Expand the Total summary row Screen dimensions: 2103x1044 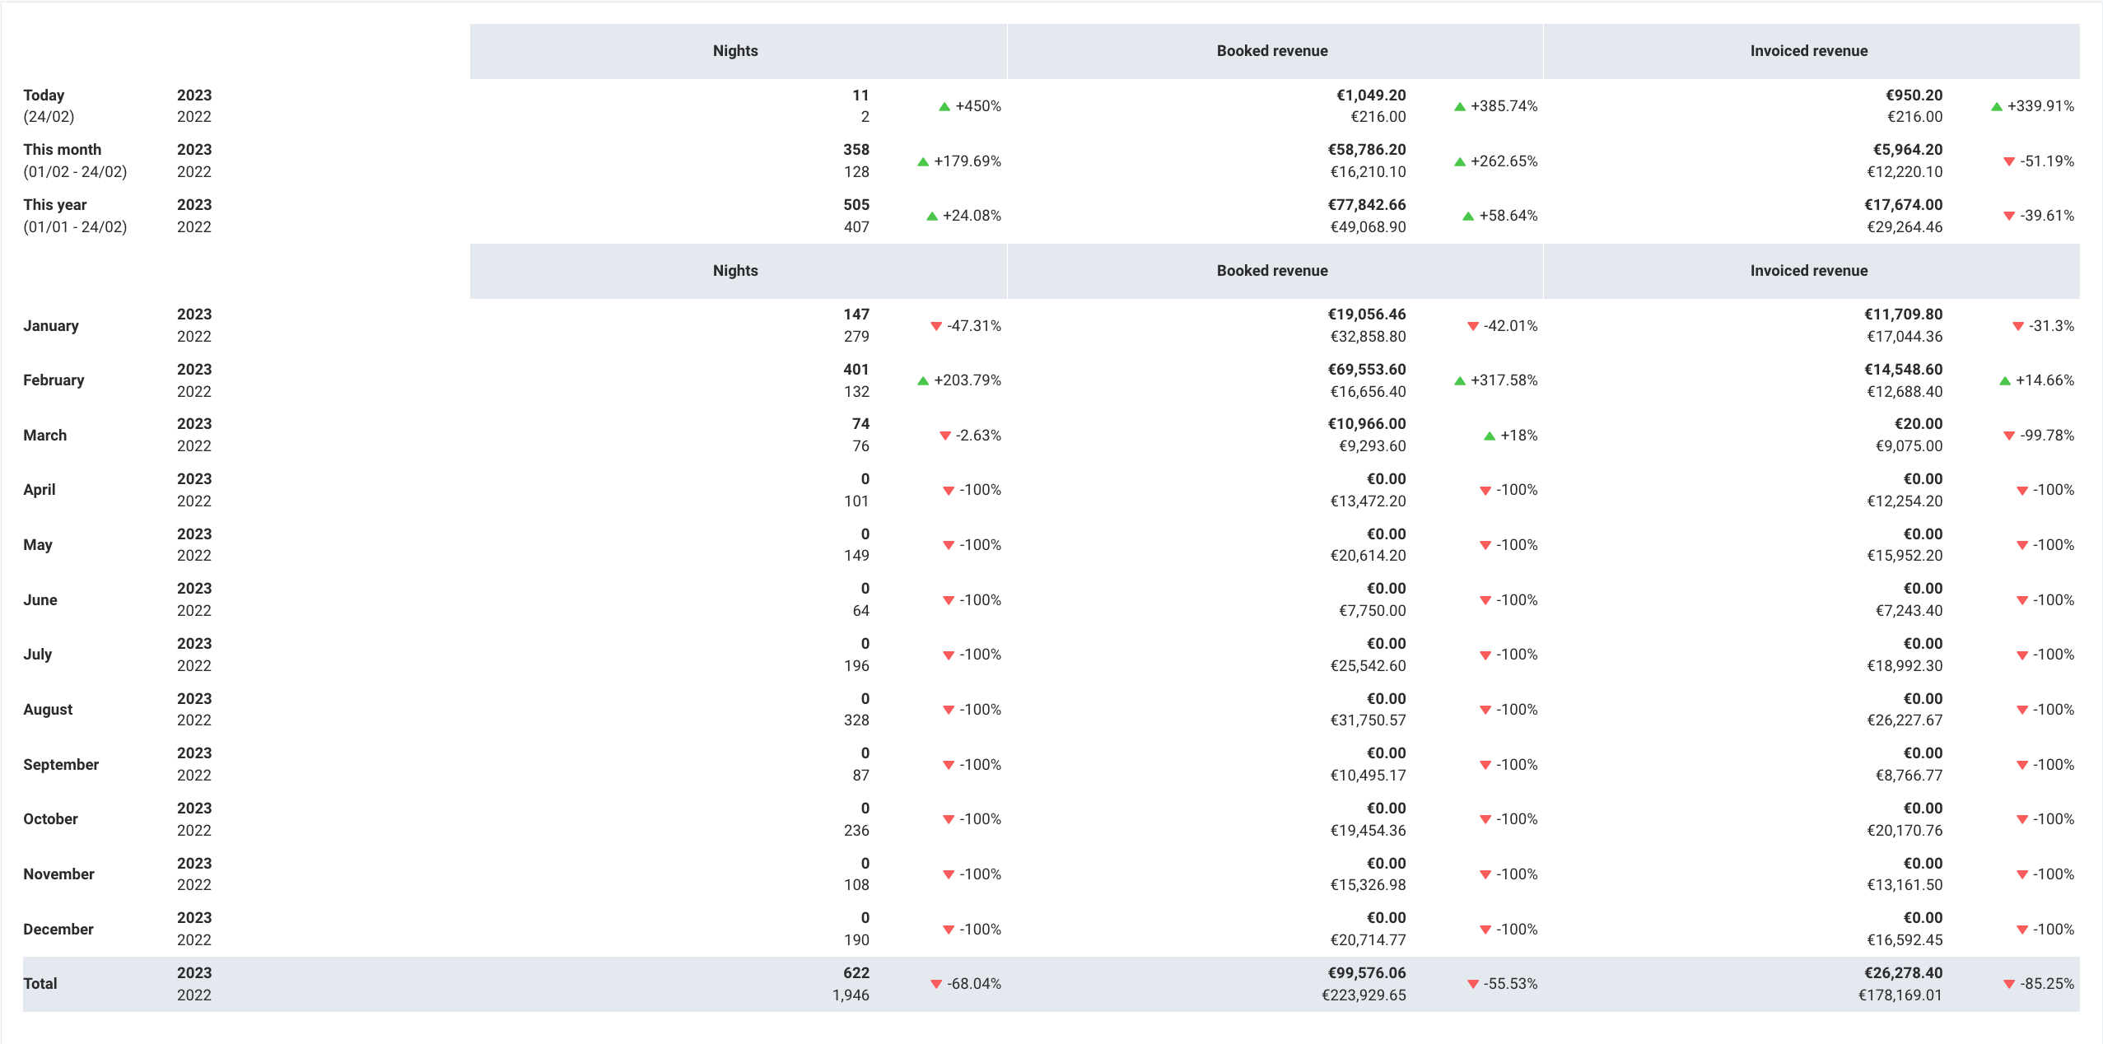tap(40, 983)
